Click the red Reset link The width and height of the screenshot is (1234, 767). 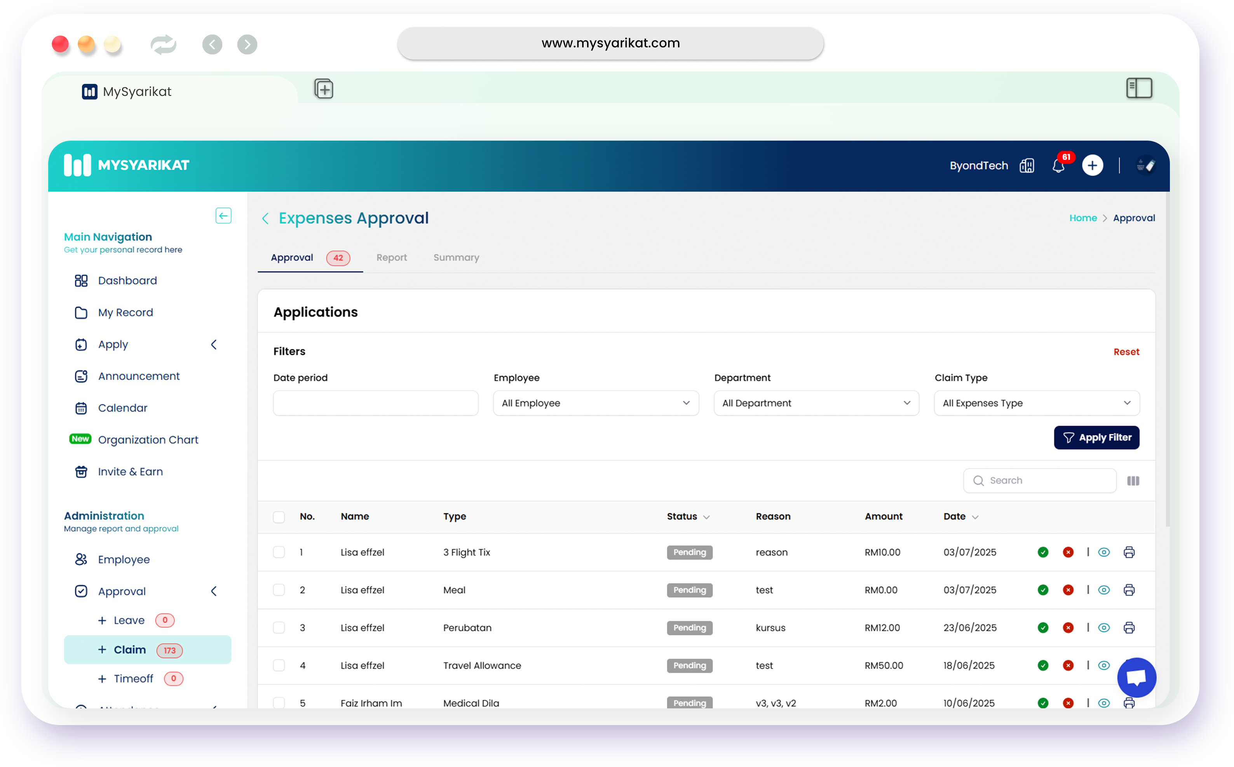click(x=1126, y=351)
